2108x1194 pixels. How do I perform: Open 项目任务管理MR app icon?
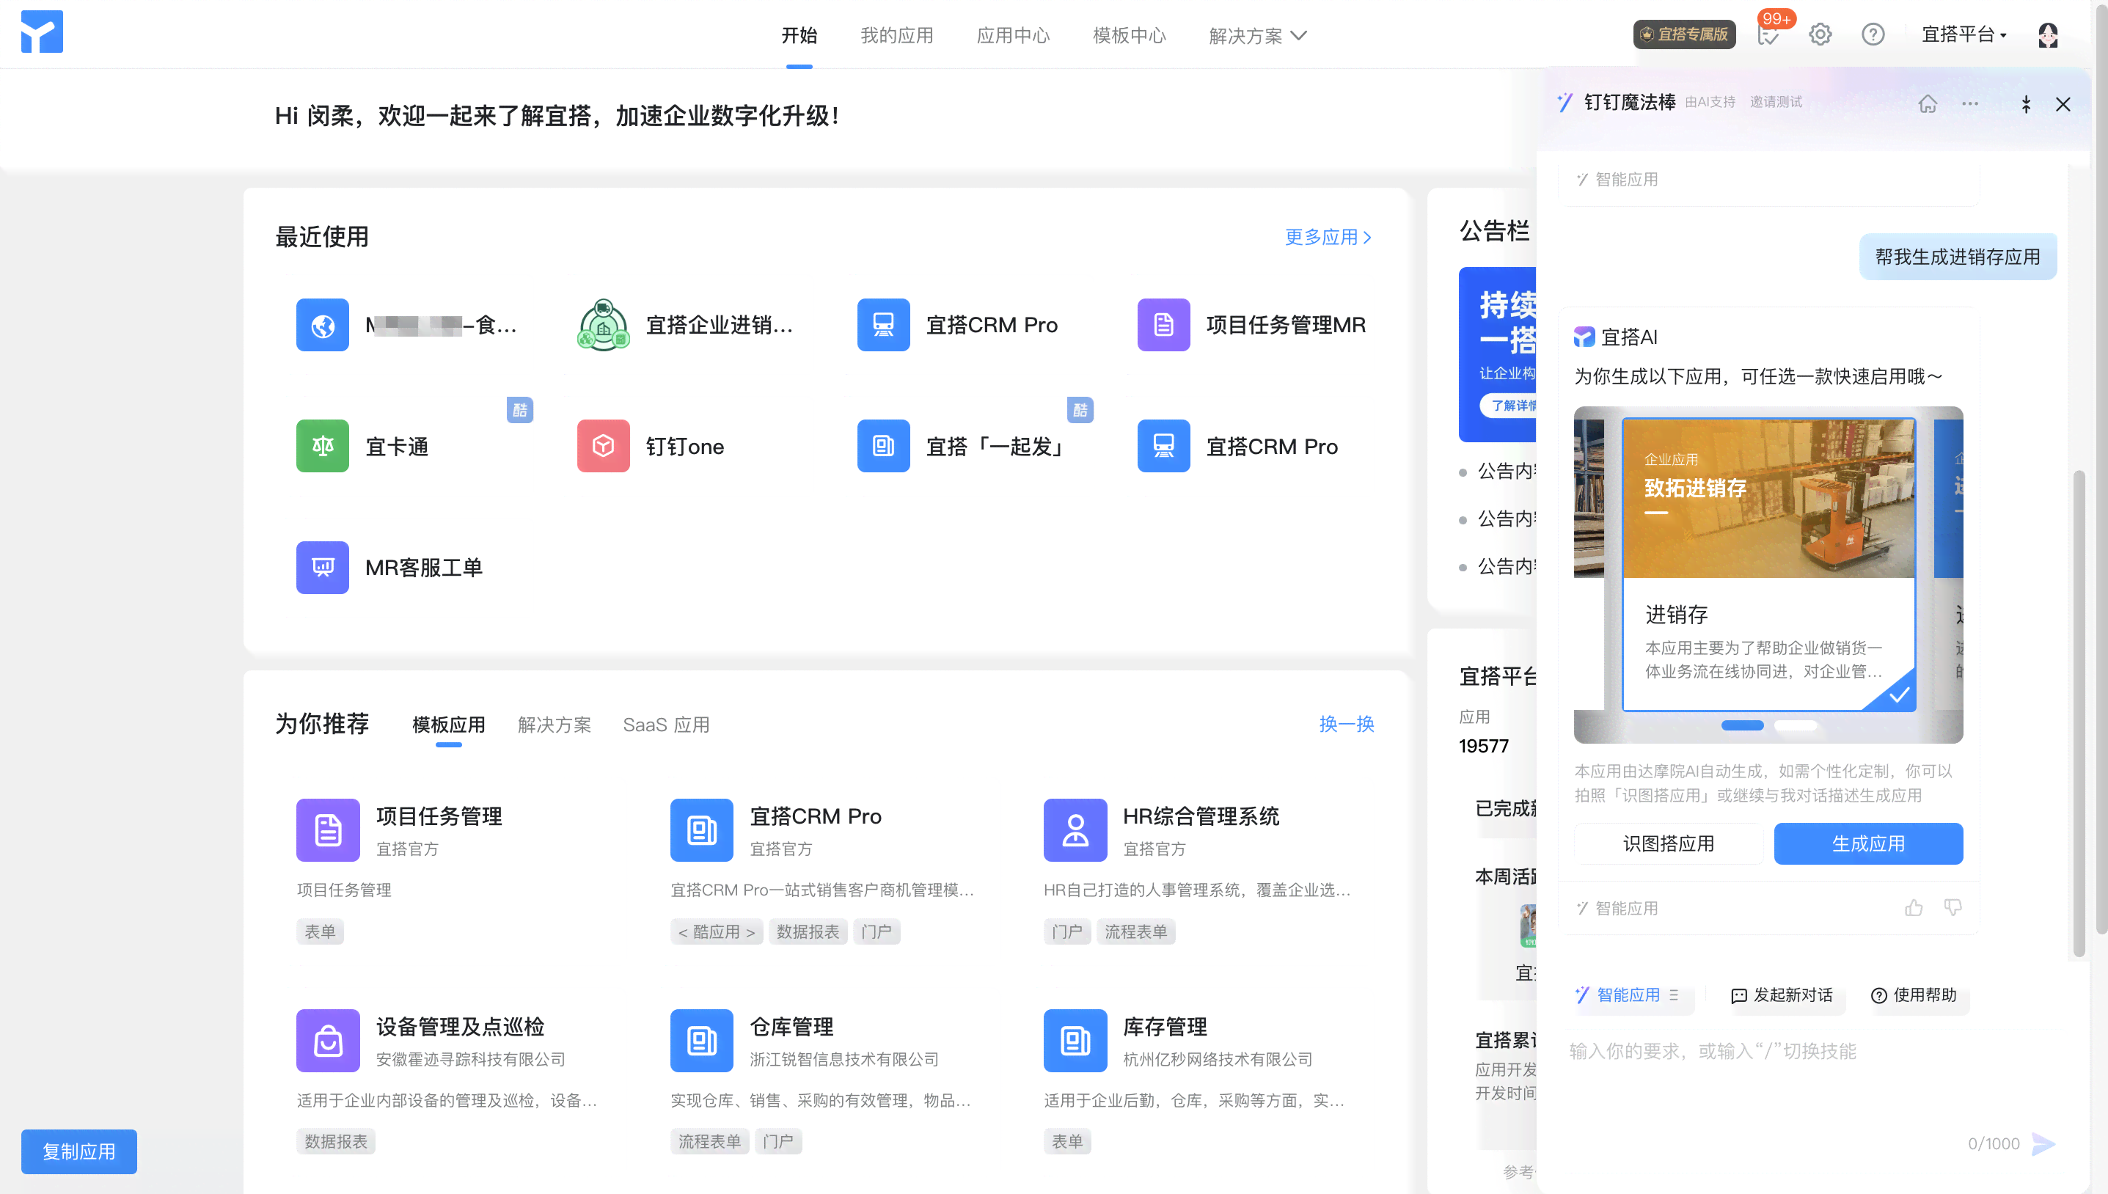[x=1163, y=325]
